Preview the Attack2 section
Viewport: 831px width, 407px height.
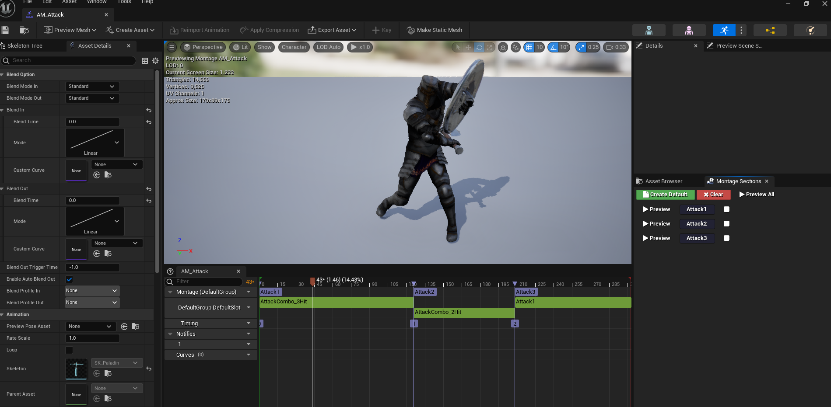(x=656, y=224)
